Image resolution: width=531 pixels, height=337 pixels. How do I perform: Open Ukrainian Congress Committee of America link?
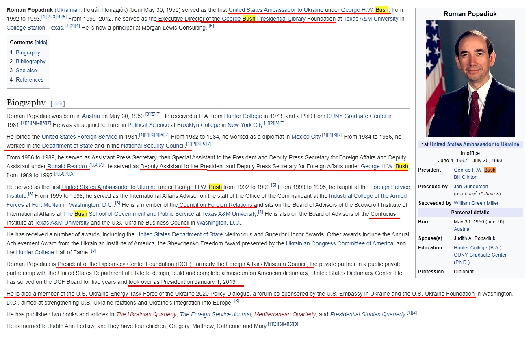[x=340, y=243]
